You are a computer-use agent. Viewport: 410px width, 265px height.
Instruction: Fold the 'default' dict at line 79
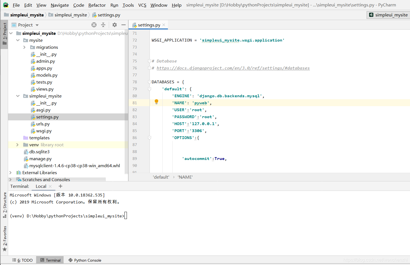coord(149,89)
